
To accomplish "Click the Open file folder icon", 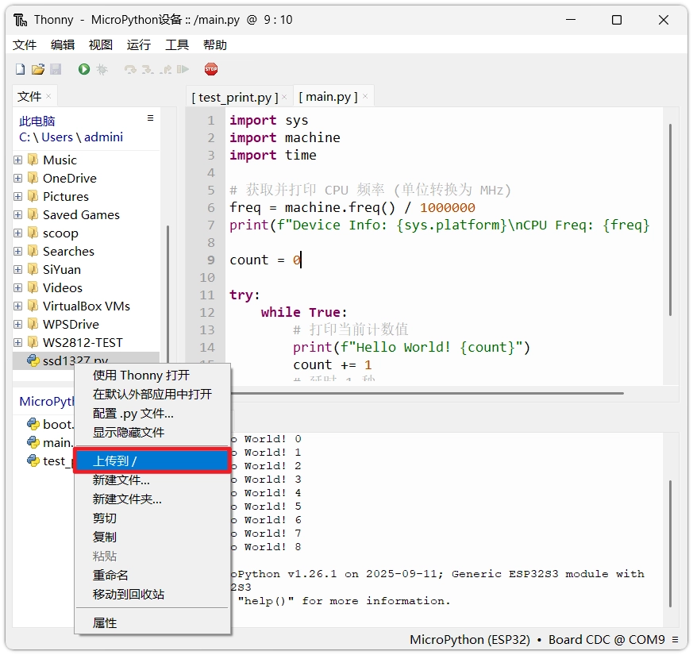I will 37,70.
